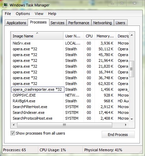This screenshot has width=145, height=156.
Task: Open the Help menu
Action: 52,14
